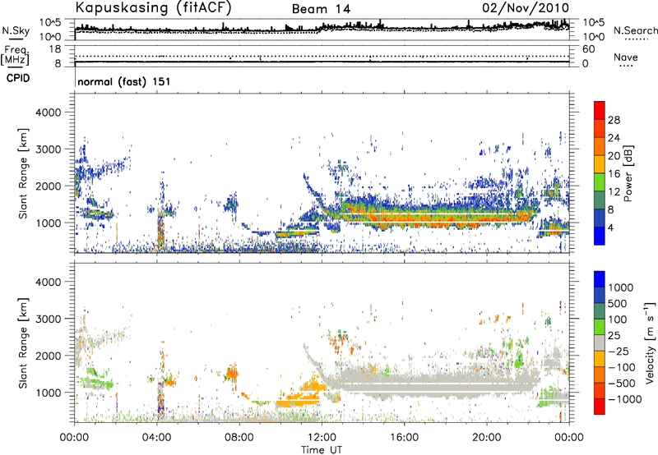Screen dimensions: 658x455
Task: Click the 60 tick on the Nave axis
Action: pyautogui.click(x=589, y=49)
